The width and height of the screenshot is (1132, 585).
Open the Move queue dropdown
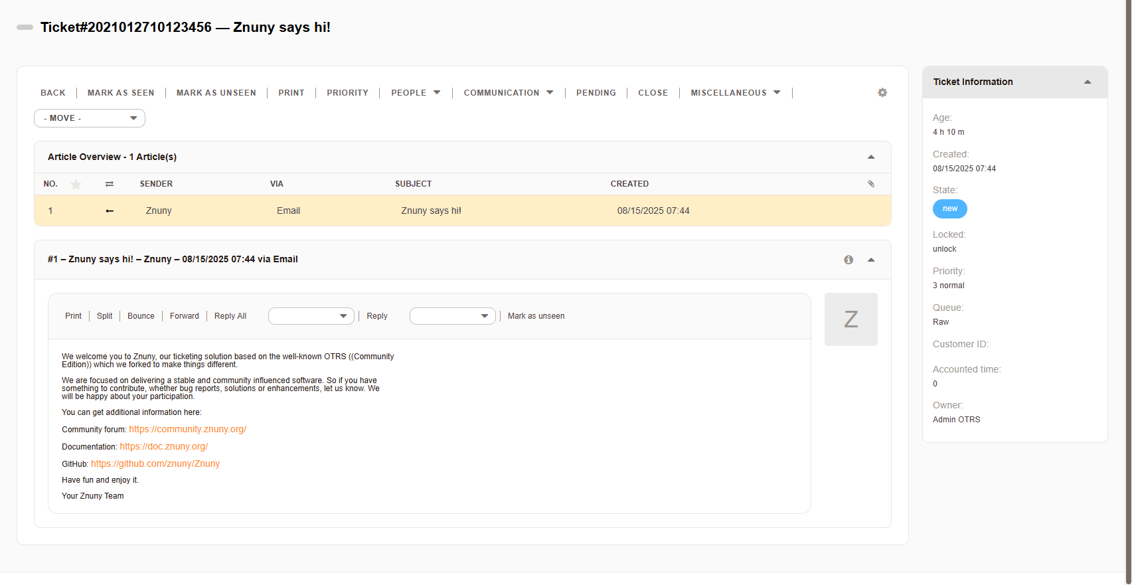point(90,118)
